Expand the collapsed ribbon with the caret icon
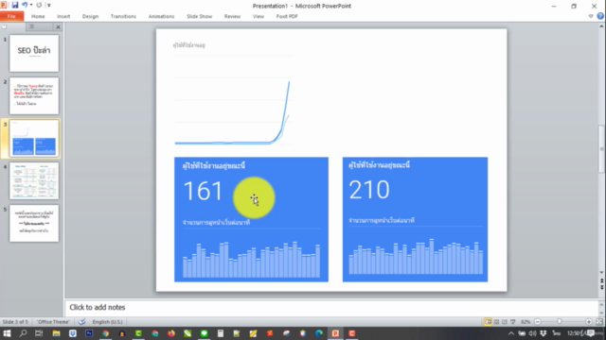Viewport: 606px width, 340px height. [591, 16]
